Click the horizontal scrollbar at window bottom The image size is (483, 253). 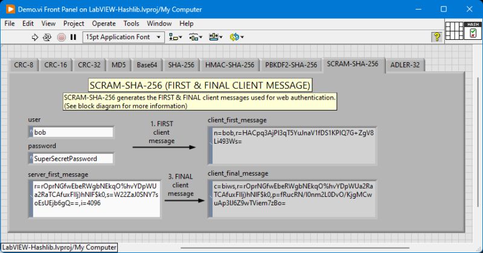pyautogui.click(x=295, y=248)
